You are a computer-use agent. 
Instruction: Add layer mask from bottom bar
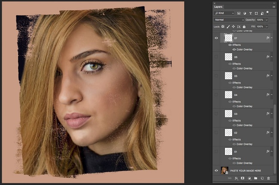(x=243, y=178)
